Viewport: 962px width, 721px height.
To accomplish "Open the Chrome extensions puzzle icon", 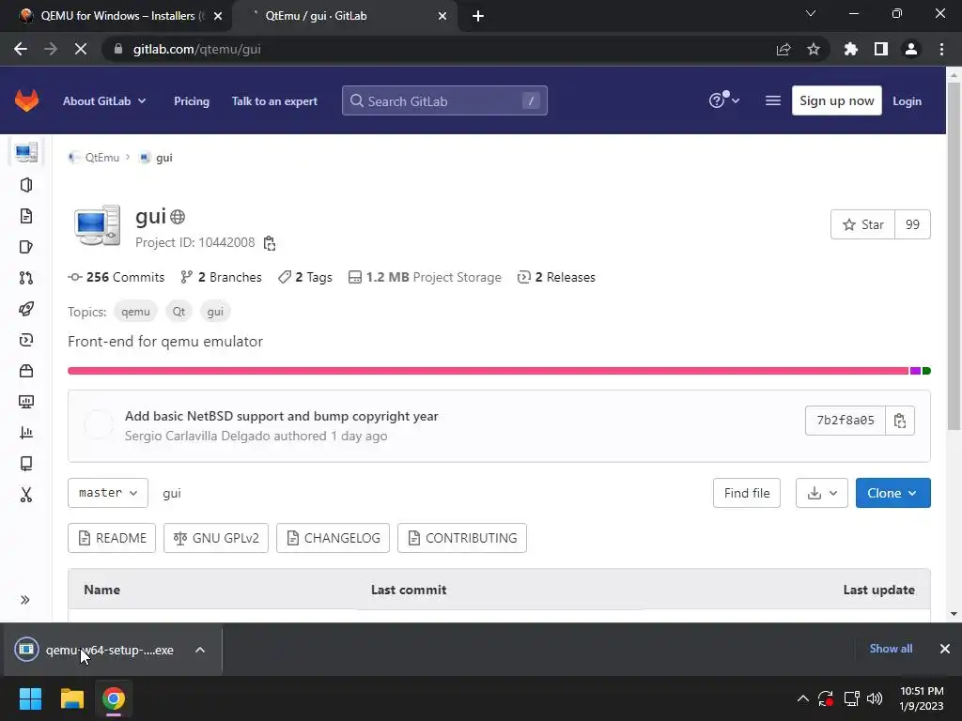I will tap(850, 49).
